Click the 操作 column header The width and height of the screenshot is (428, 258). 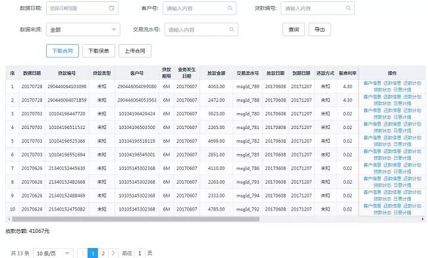pyautogui.click(x=392, y=73)
